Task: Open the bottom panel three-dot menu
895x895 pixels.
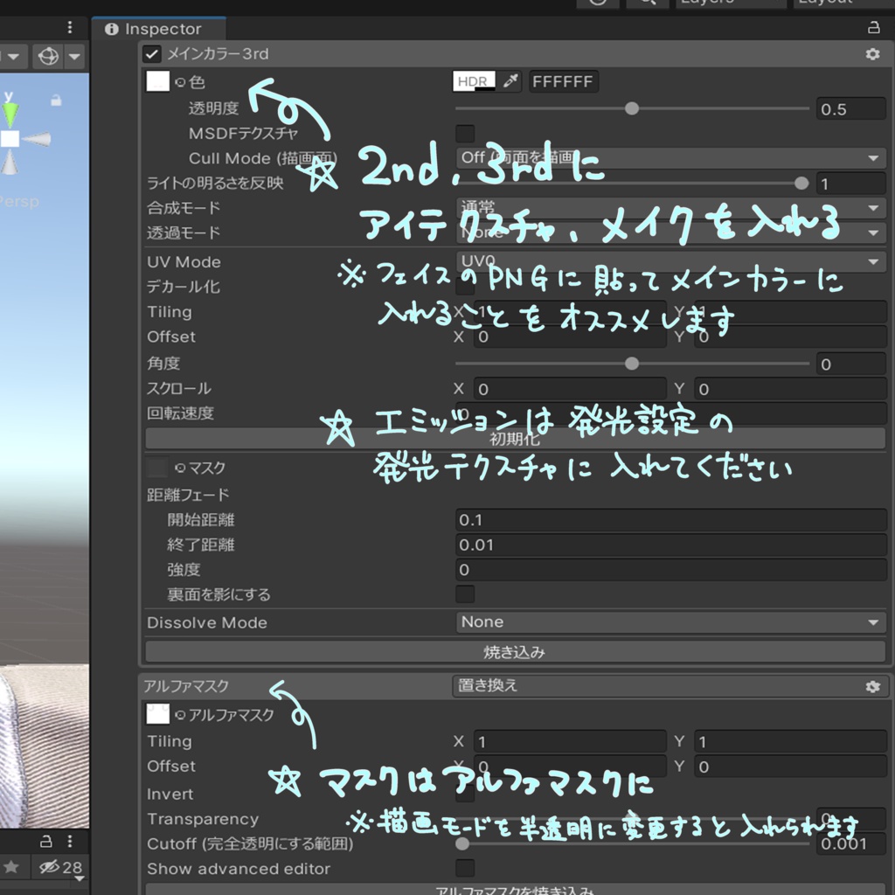Action: (70, 842)
